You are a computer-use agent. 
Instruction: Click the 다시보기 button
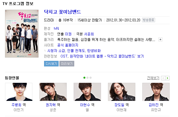point(51,64)
